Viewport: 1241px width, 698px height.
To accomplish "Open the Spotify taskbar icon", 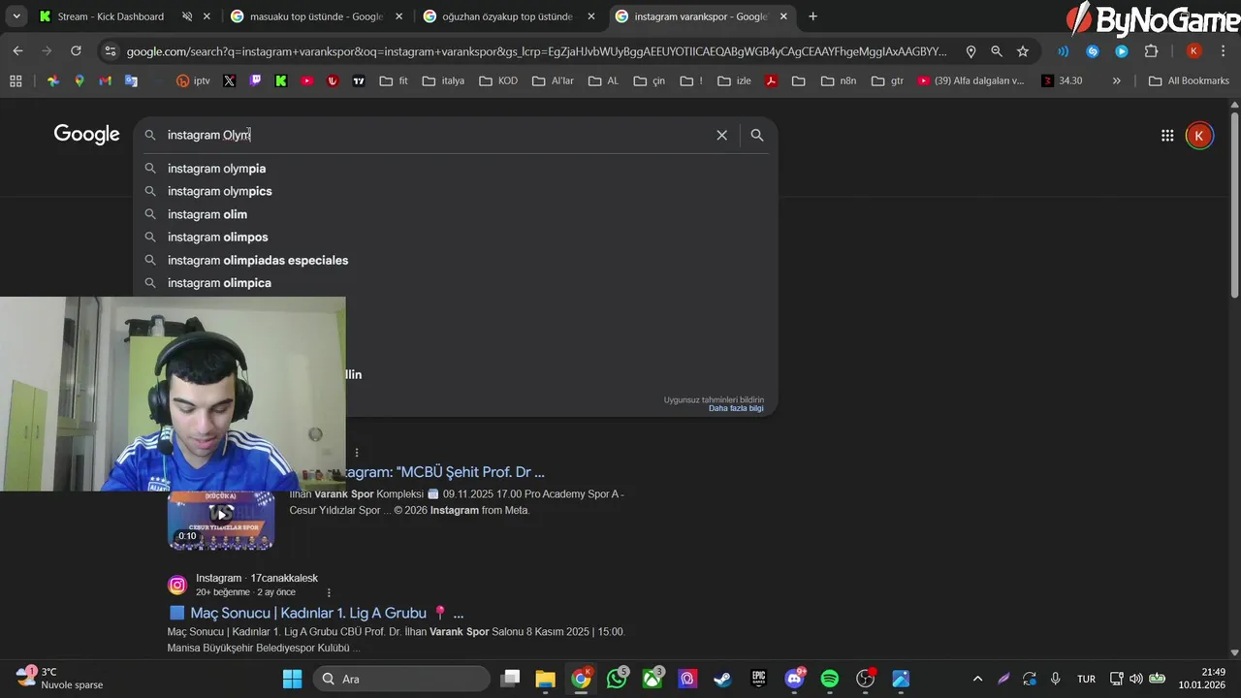I will [x=830, y=679].
